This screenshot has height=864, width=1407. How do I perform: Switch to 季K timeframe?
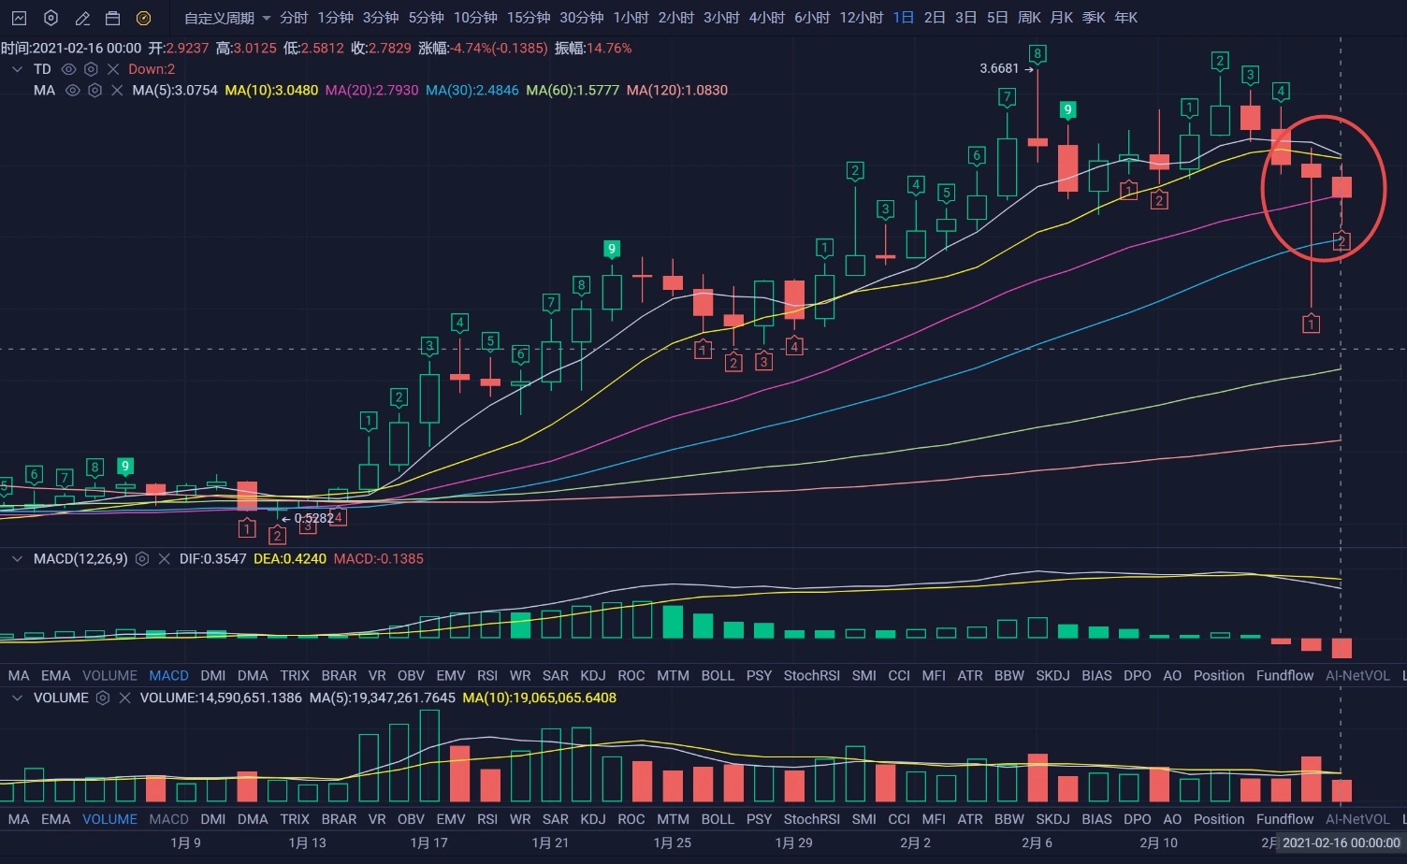pos(1094,18)
